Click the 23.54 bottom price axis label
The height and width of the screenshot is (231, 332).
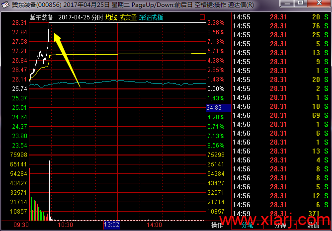19,145
